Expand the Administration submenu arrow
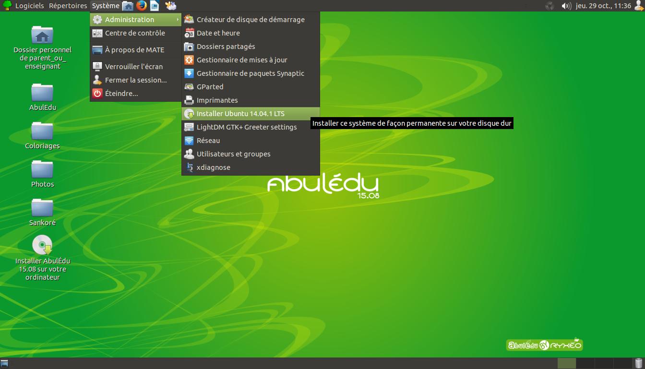 [178, 20]
